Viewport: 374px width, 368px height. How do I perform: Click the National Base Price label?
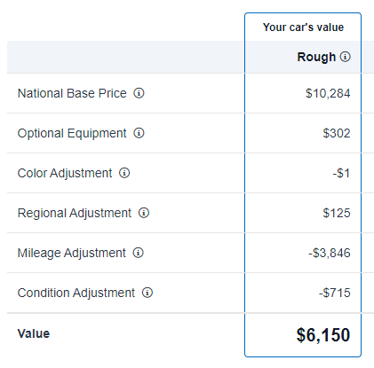[x=72, y=93]
